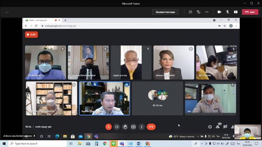Turn off the Google Meet camera
262x147 pixels.
click(x=117, y=127)
